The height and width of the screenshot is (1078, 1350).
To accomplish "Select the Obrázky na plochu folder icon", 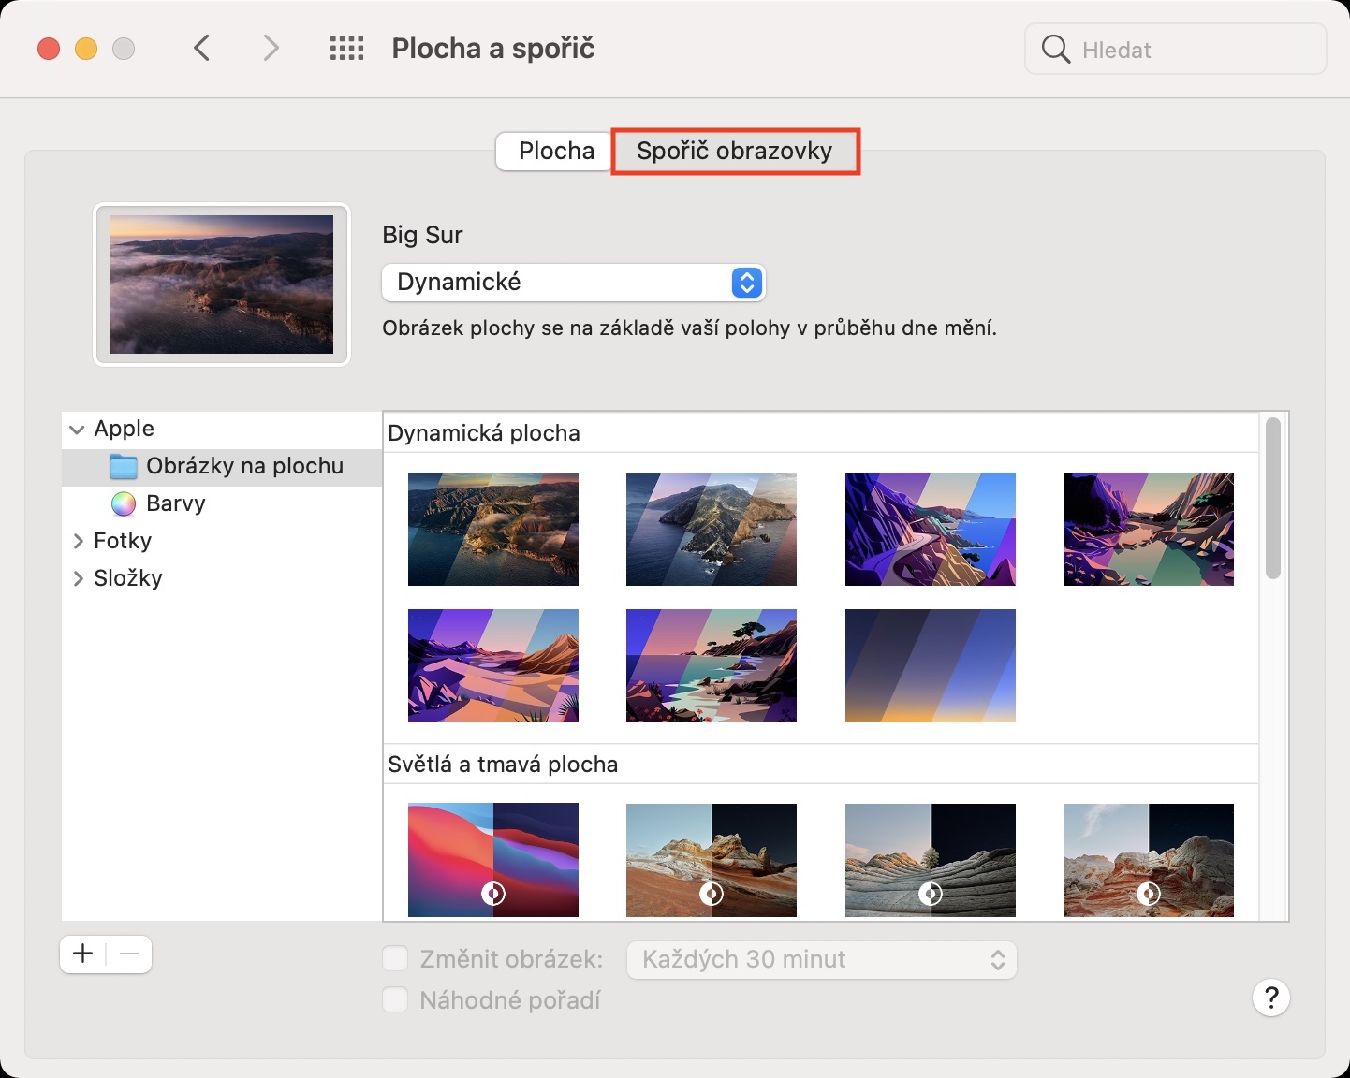I will click(x=124, y=466).
